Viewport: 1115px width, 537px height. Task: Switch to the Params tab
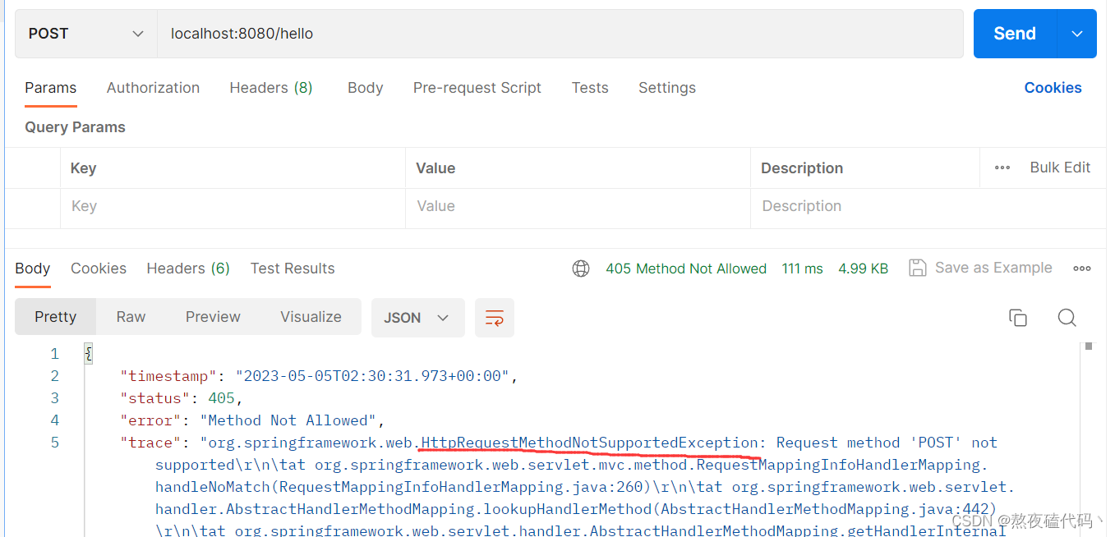[x=51, y=88]
